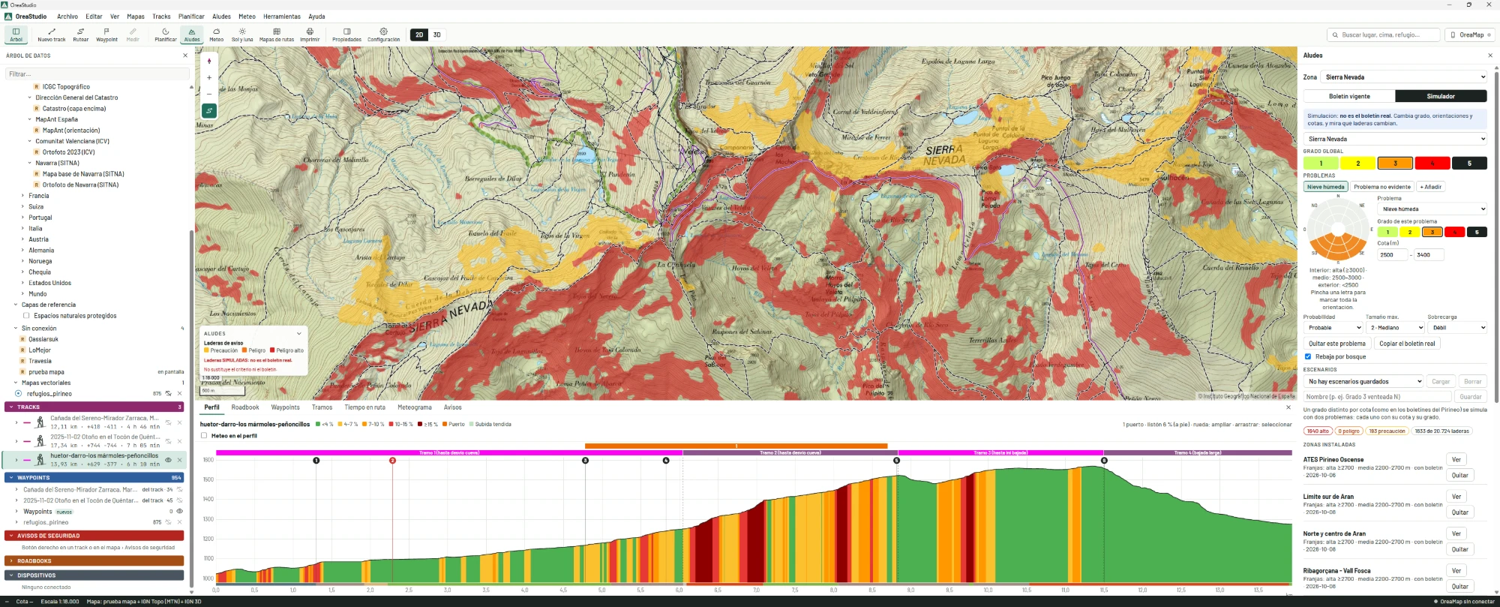The height and width of the screenshot is (607, 1500).
Task: Switch to the Meteograma tab
Action: 415,407
